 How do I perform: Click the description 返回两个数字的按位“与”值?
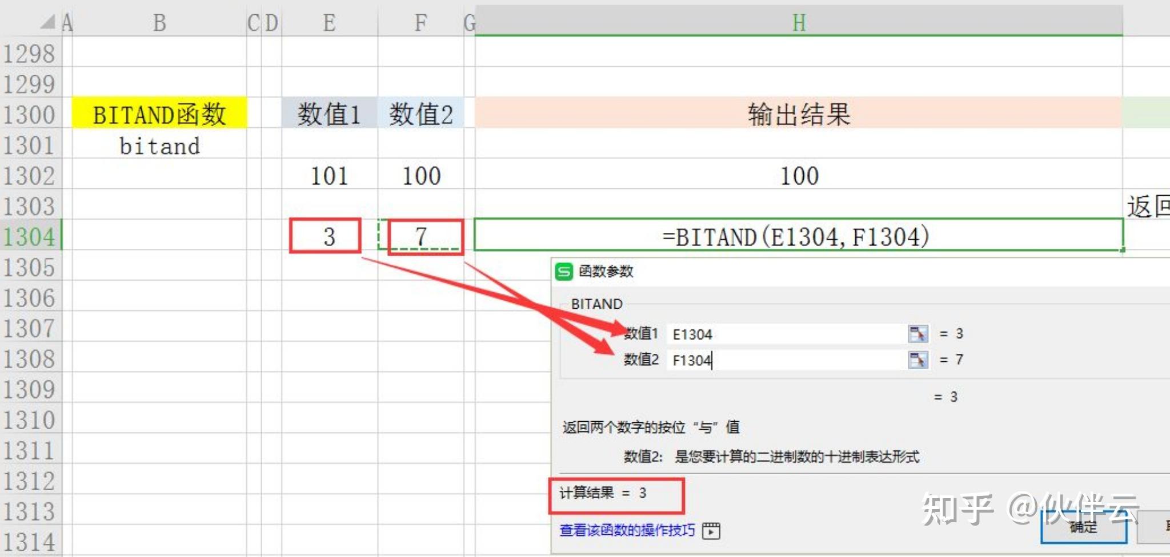[x=651, y=427]
